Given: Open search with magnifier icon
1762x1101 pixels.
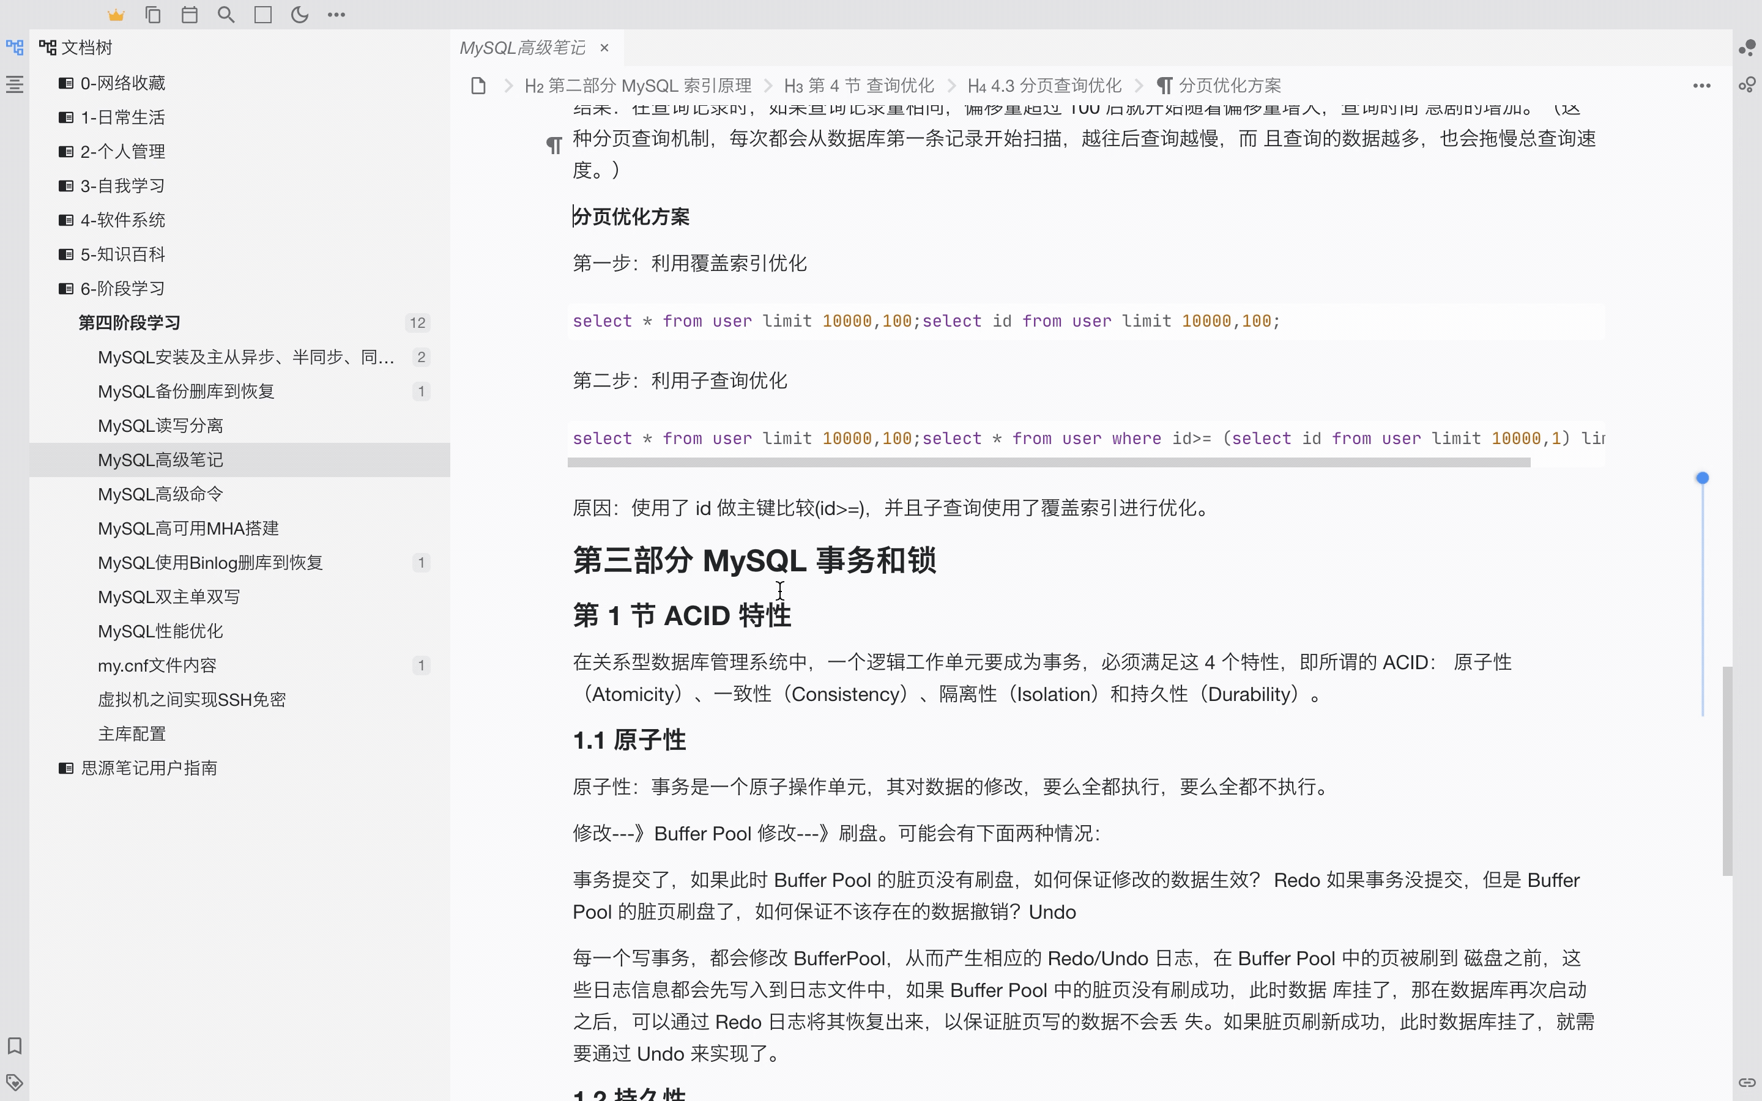Looking at the screenshot, I should [x=226, y=15].
